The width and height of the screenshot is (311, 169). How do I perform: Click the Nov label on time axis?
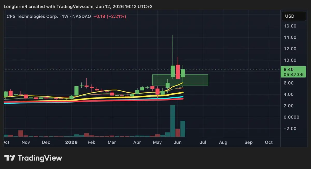pos(26,142)
